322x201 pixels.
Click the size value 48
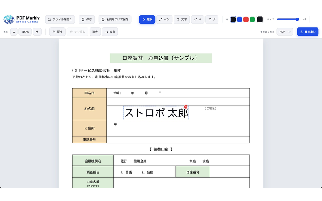coord(304,20)
